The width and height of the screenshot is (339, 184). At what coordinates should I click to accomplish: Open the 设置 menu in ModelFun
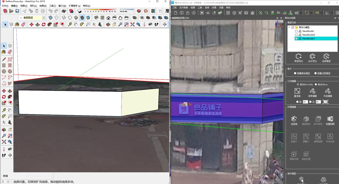221,7
